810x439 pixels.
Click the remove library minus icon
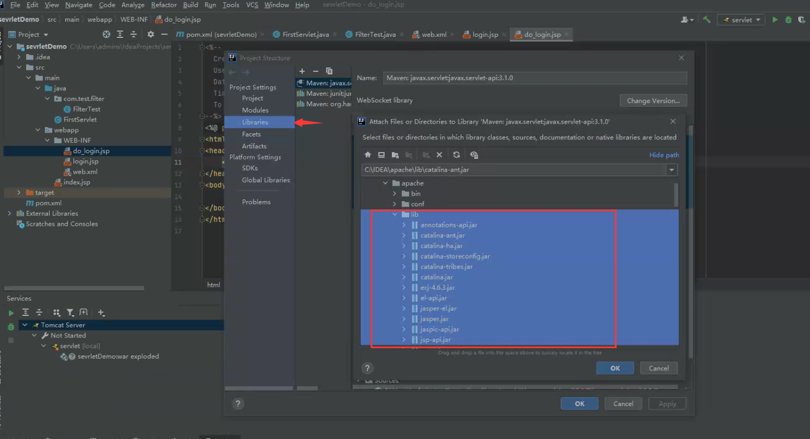pos(316,71)
